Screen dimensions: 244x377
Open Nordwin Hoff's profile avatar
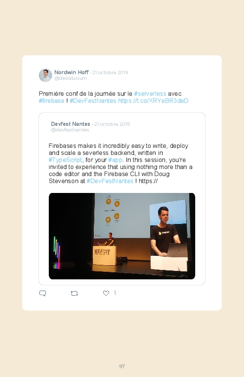coord(46,75)
